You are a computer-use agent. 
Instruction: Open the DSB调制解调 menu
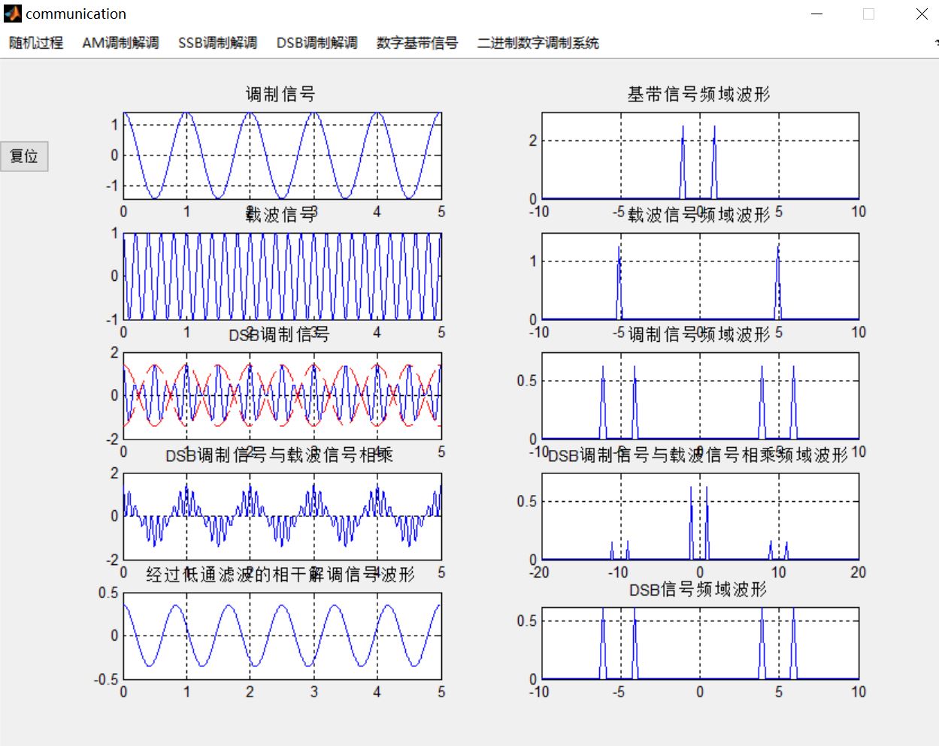click(x=317, y=43)
